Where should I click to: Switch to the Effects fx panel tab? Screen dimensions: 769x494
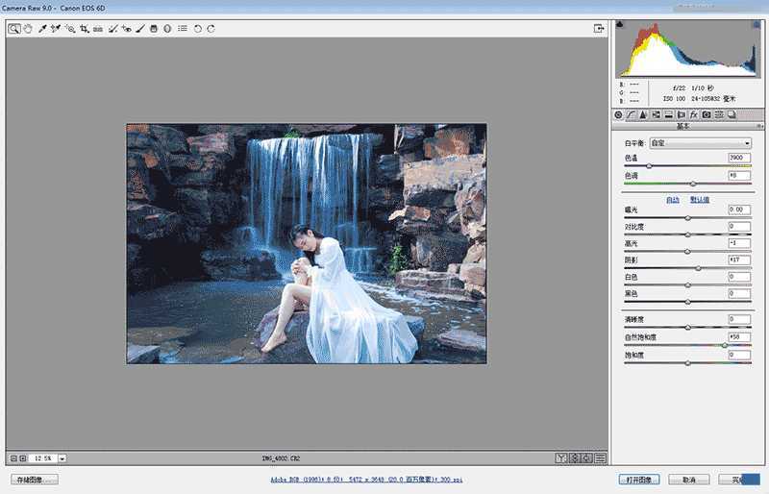click(x=693, y=114)
